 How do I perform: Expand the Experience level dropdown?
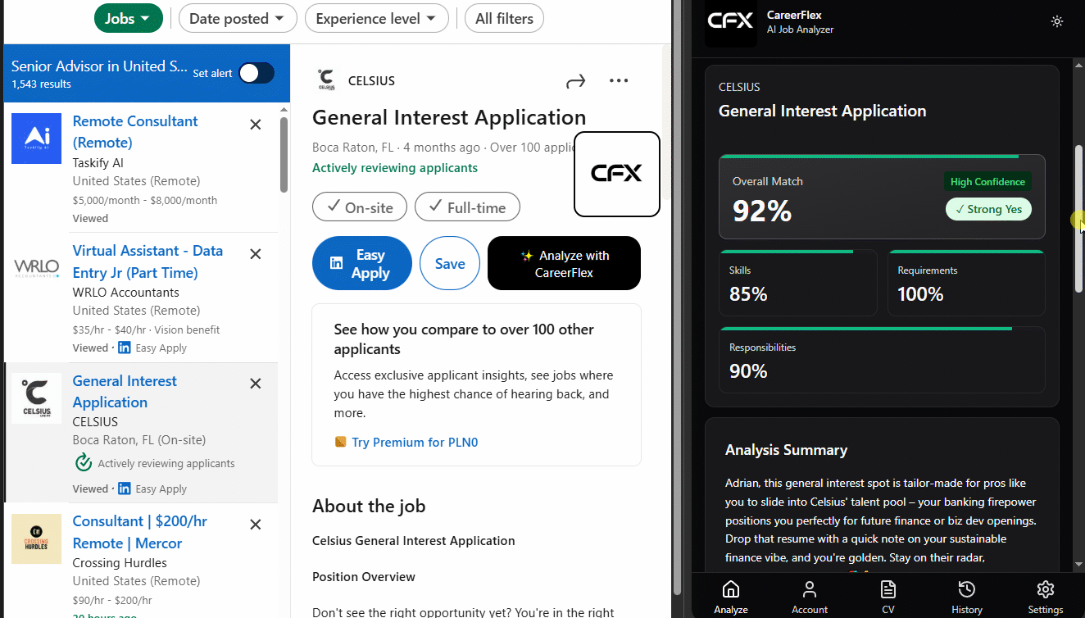(376, 17)
